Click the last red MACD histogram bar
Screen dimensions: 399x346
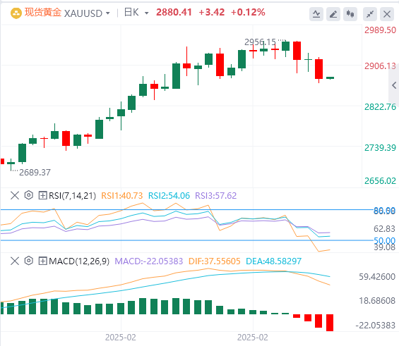(x=330, y=323)
